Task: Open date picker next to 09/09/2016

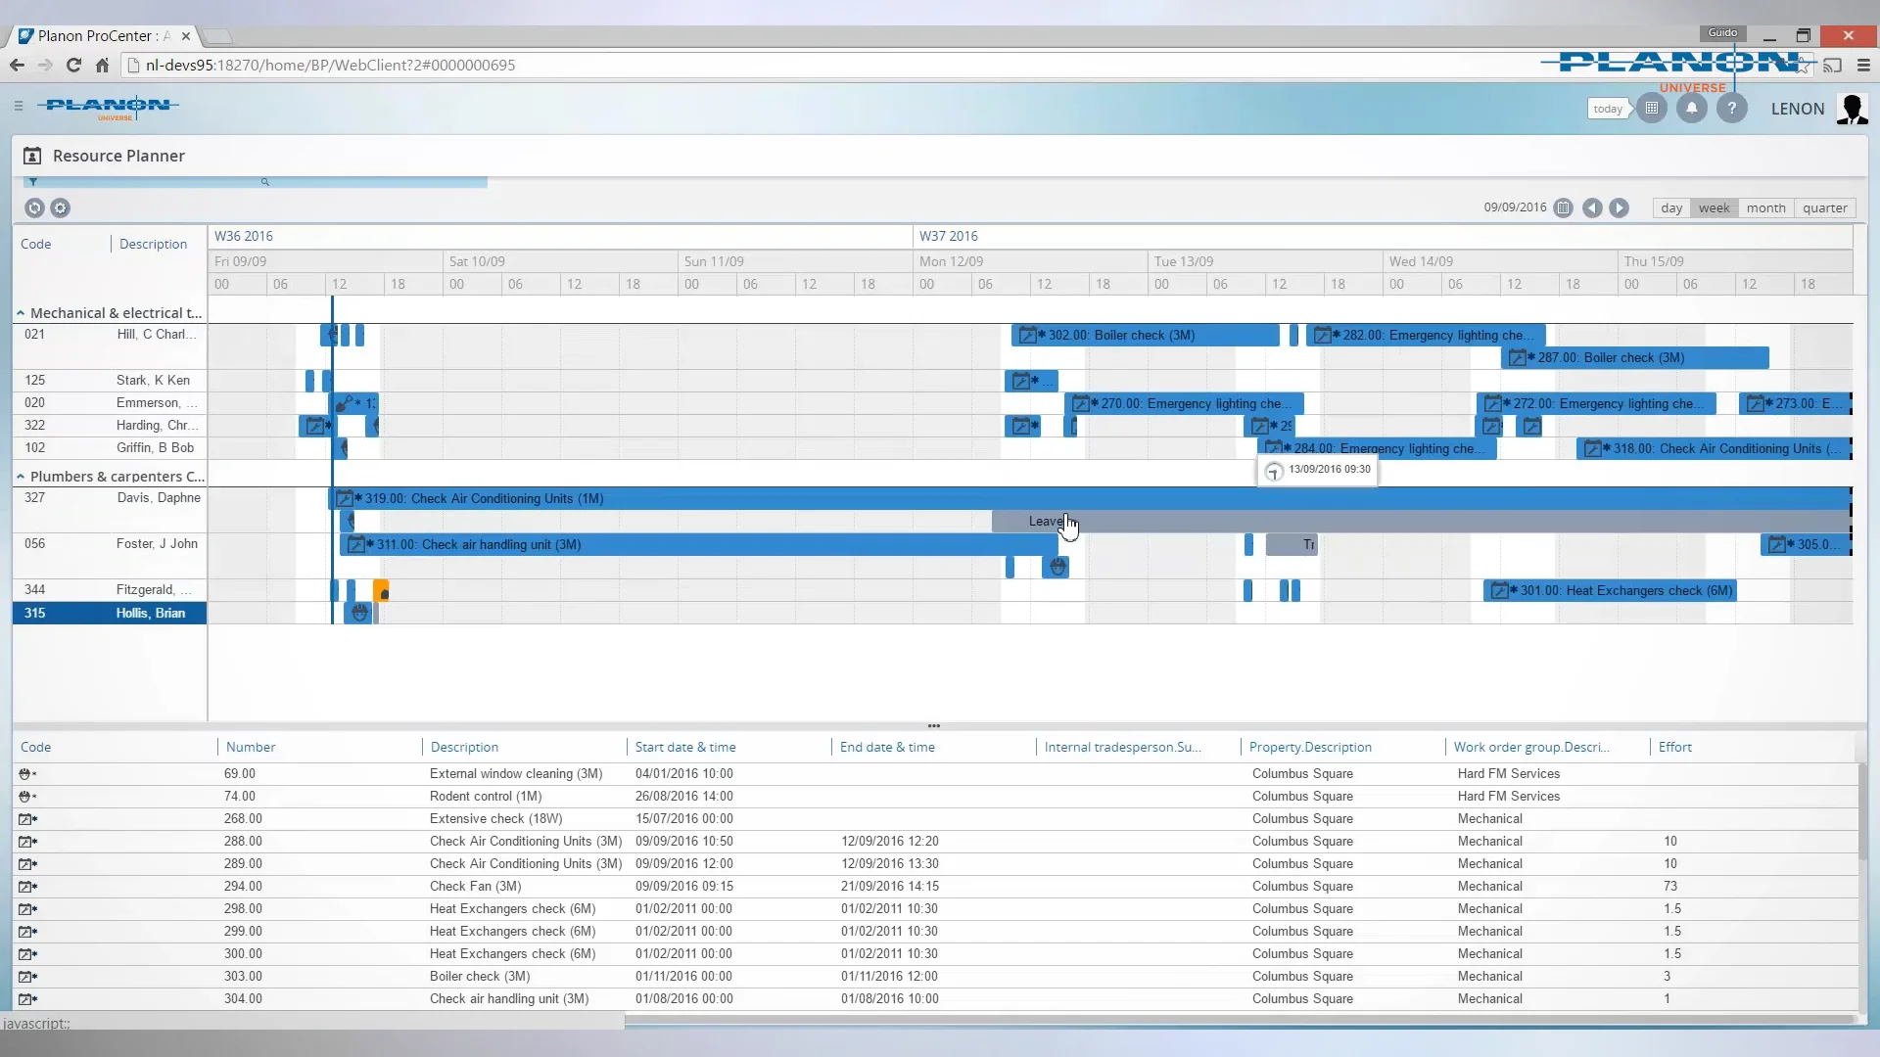Action: pyautogui.click(x=1564, y=207)
